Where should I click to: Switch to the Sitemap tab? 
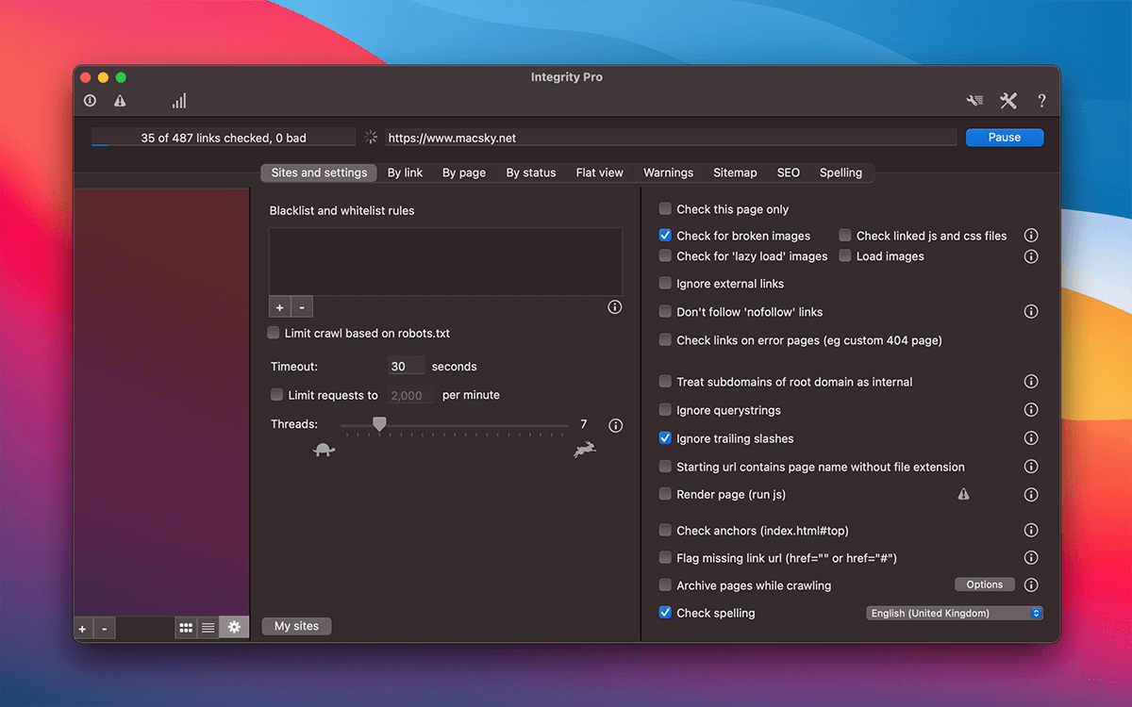(x=735, y=173)
